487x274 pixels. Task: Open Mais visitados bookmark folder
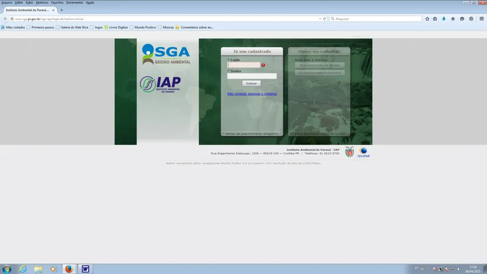coord(13,27)
